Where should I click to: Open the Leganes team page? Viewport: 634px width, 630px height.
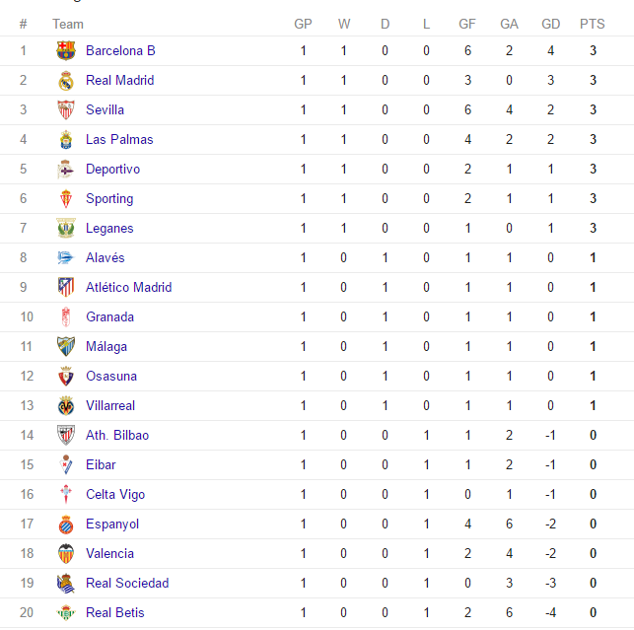(109, 228)
